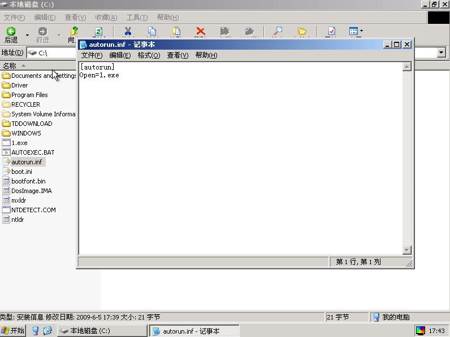Viewport: 450px width, 337px height.
Task: Open dropdown arrow next to Forward button
Action: coord(59,35)
